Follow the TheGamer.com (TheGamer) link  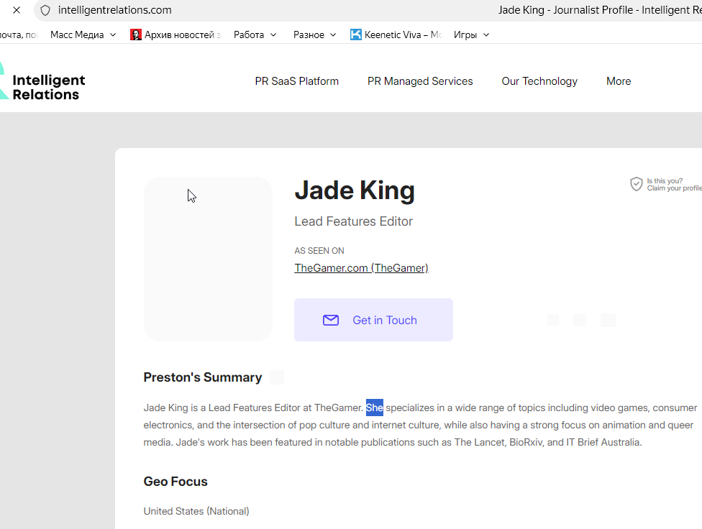(361, 268)
